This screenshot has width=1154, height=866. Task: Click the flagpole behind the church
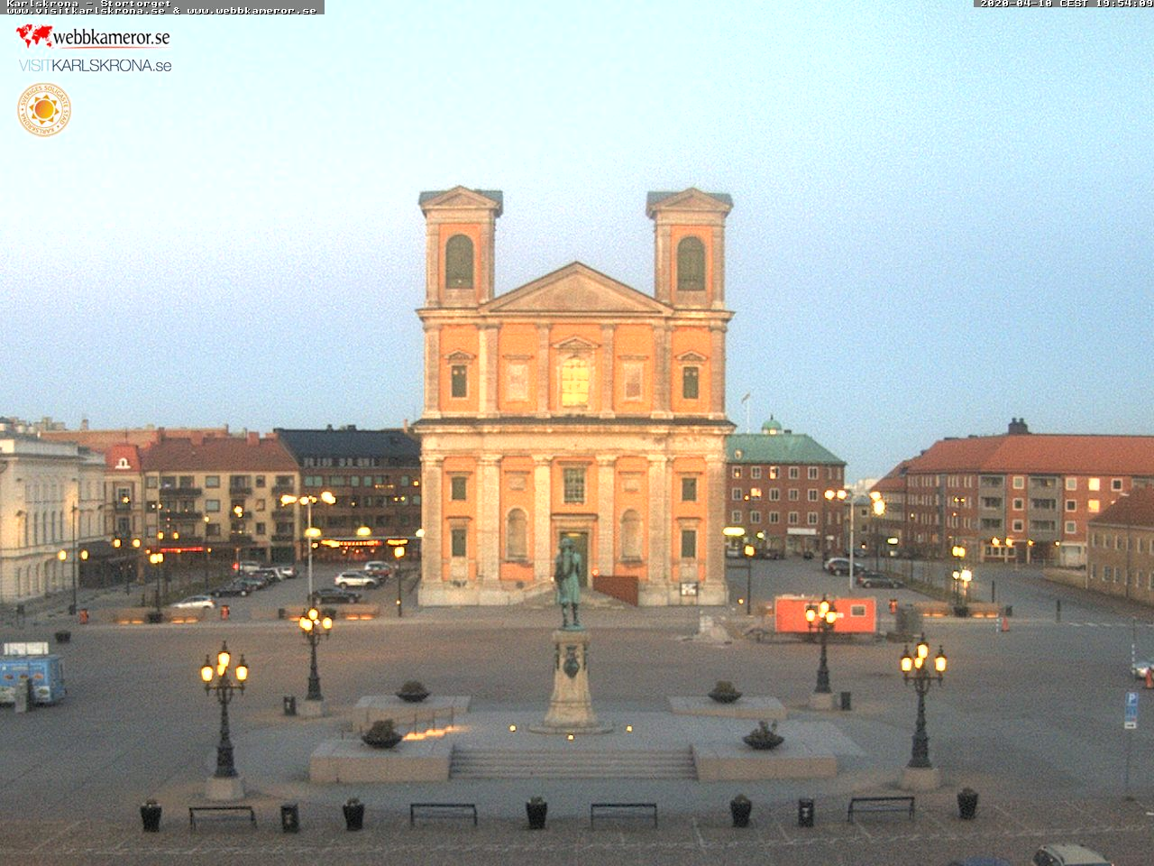pos(747,411)
